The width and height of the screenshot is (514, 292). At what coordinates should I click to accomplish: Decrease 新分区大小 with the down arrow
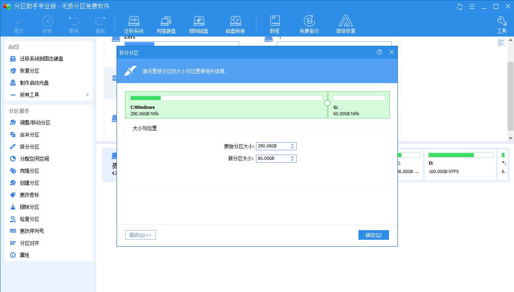click(x=293, y=160)
